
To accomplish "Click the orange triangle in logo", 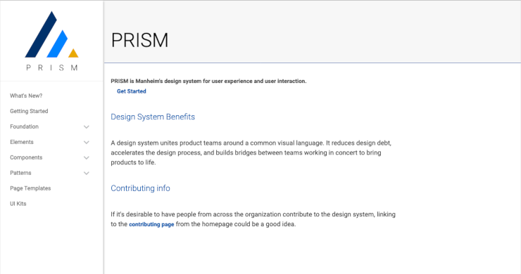I will point(73,53).
